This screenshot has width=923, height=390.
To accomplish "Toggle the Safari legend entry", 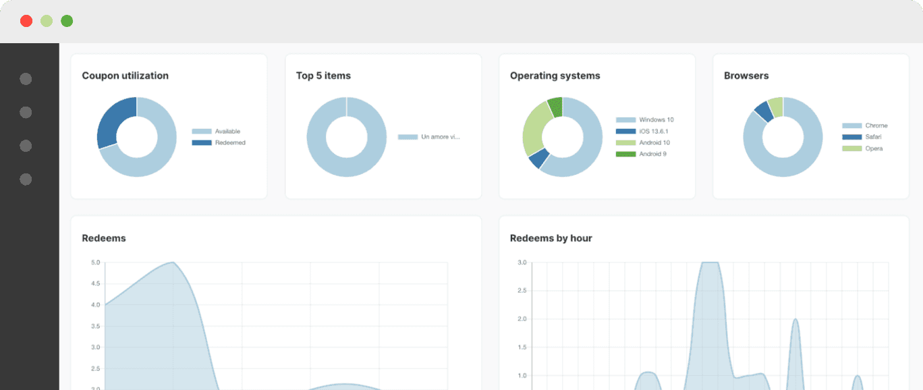I will [862, 137].
